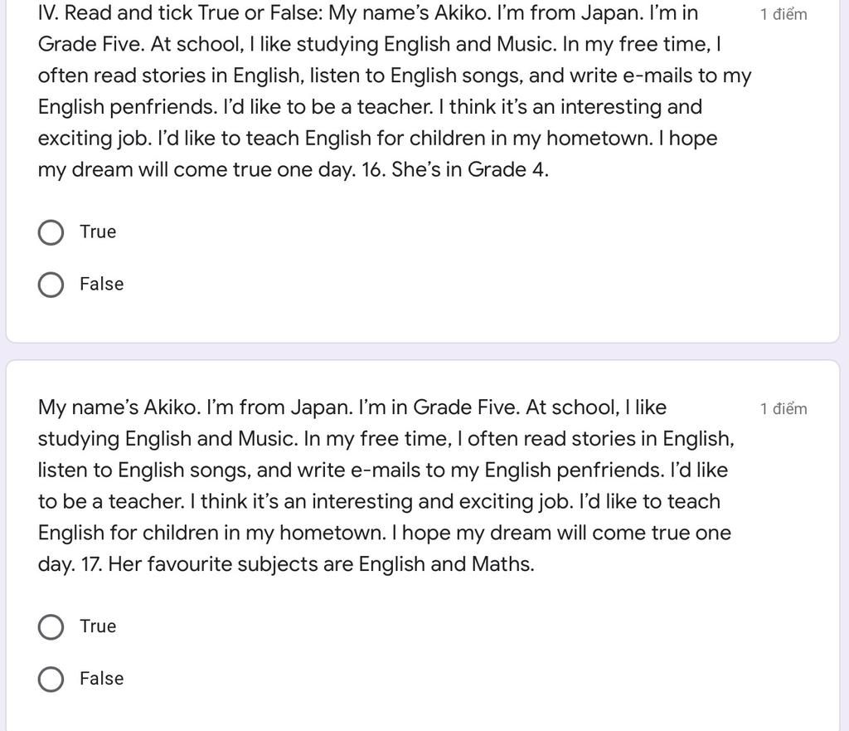This screenshot has width=849, height=731.
Task: Select False radio for question 17
Action: 51,679
